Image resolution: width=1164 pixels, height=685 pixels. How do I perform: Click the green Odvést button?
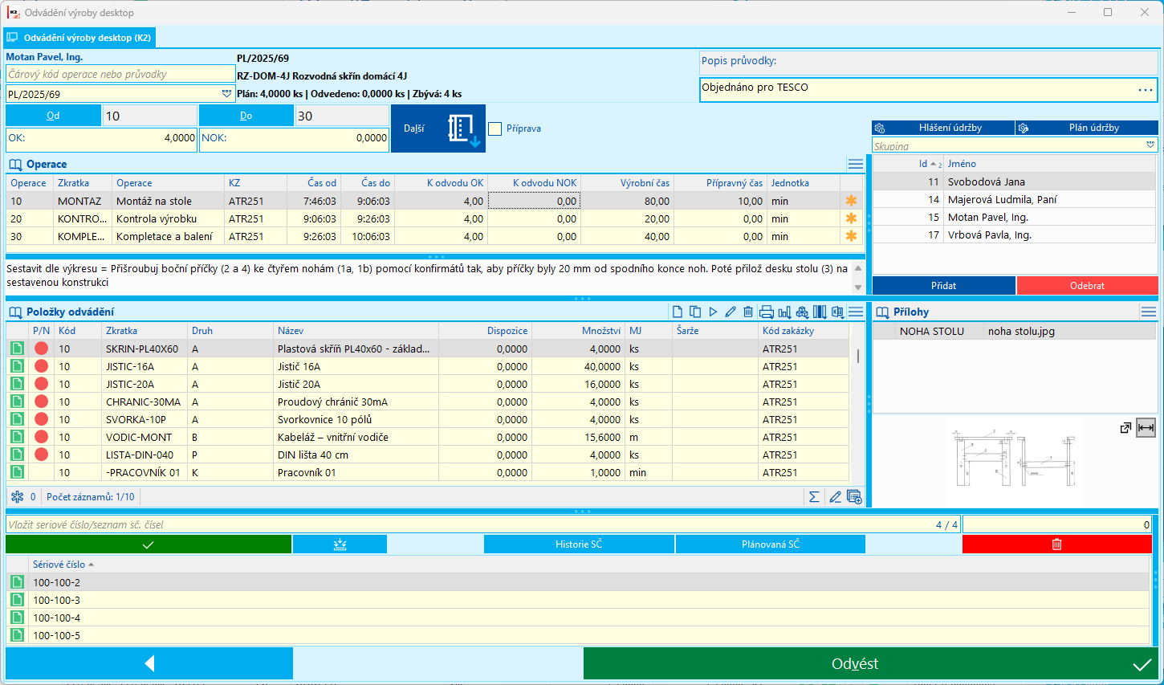[x=871, y=664]
